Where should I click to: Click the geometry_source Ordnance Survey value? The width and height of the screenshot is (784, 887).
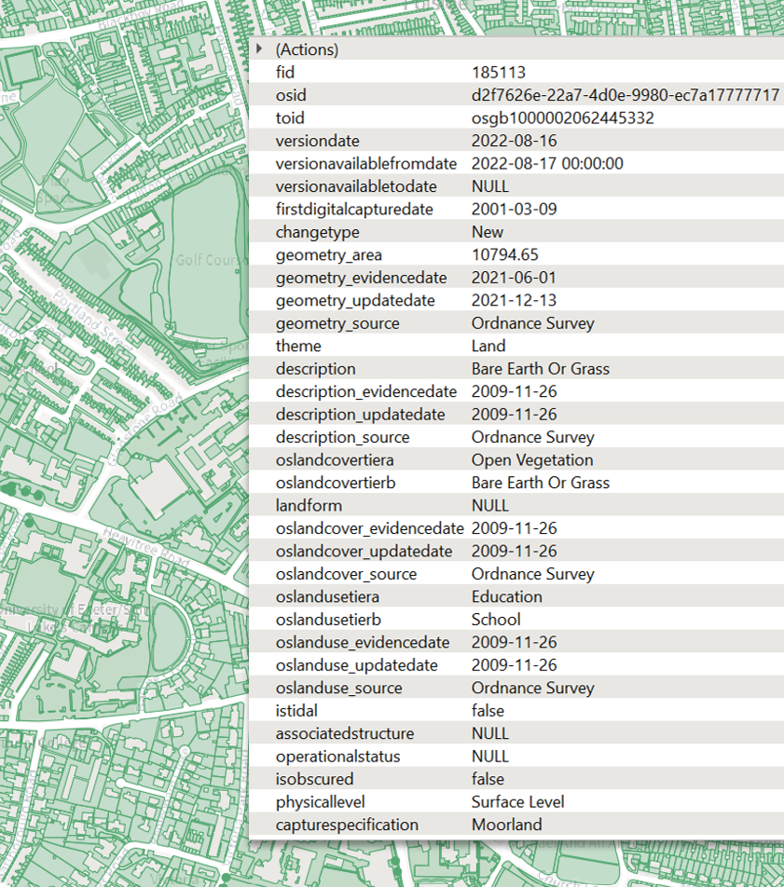[532, 323]
